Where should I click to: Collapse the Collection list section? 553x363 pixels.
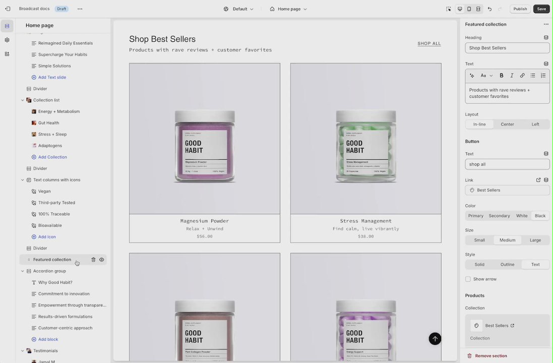tap(23, 100)
